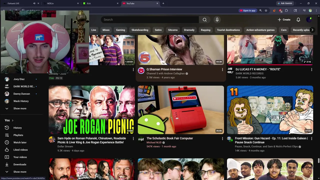The image size is (320, 180).
Task: Open the You section chevron
Action: pyautogui.click(x=12, y=120)
